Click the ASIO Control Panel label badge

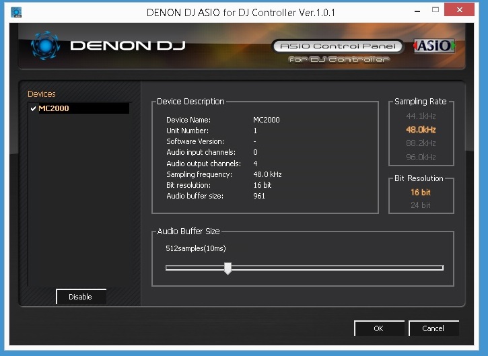coord(338,46)
